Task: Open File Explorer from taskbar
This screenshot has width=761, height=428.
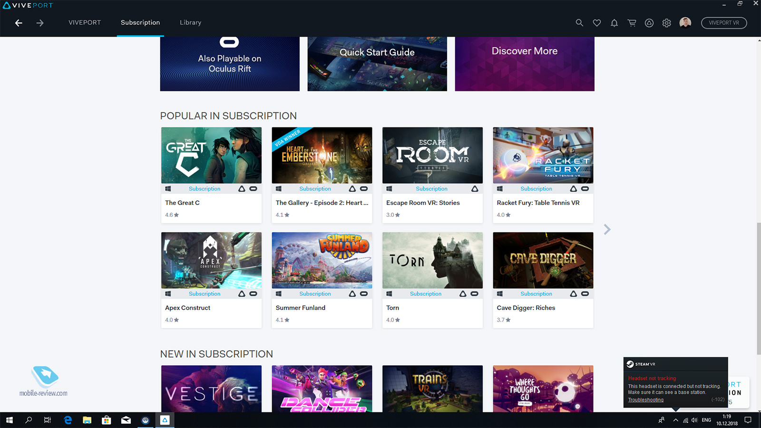Action: [87, 420]
